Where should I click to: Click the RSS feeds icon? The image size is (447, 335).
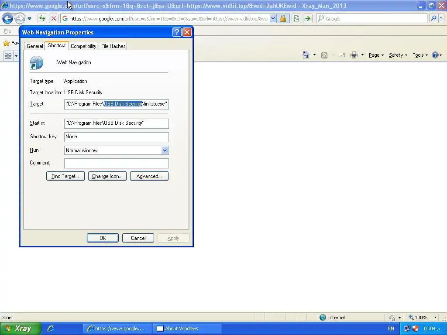click(324, 55)
